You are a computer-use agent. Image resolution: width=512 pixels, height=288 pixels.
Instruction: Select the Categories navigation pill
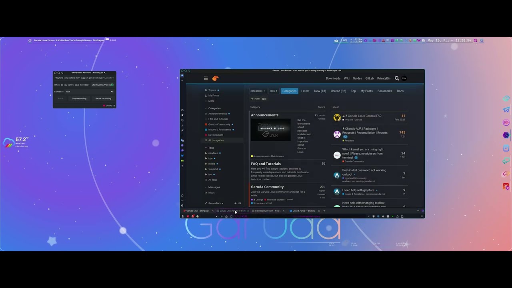(289, 91)
